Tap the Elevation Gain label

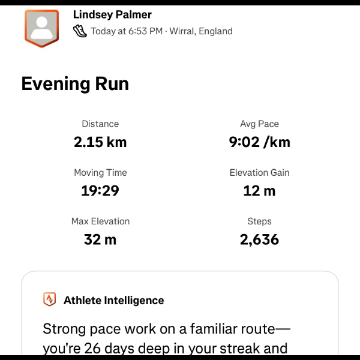[x=259, y=173]
